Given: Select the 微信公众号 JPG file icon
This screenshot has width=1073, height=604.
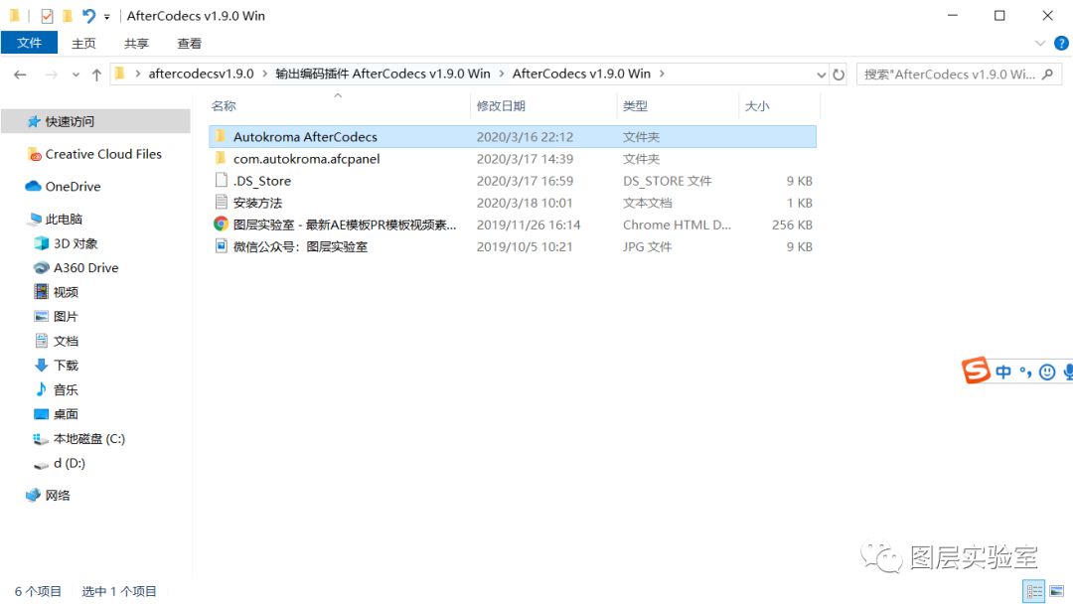Looking at the screenshot, I should (221, 245).
